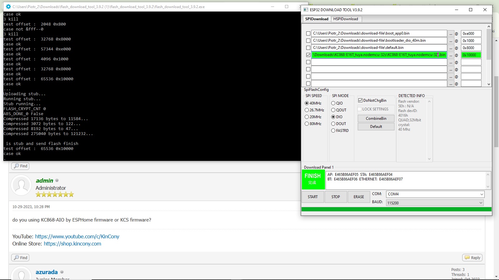The height and width of the screenshot is (280, 499).
Task: Open the shop.kincony.com link
Action: pyautogui.click(x=72, y=244)
